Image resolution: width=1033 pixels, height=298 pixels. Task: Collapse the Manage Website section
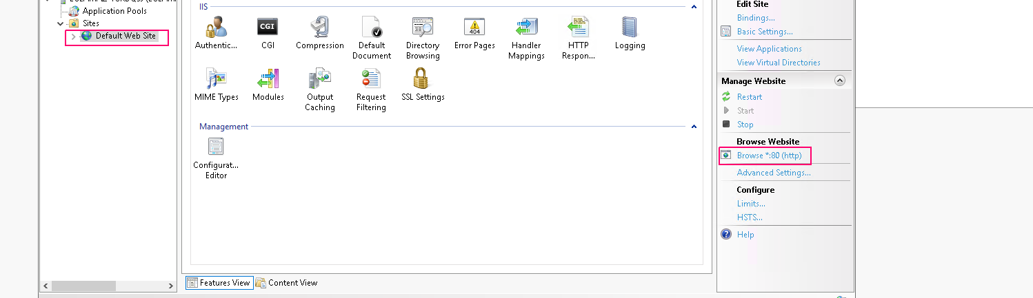coord(840,81)
